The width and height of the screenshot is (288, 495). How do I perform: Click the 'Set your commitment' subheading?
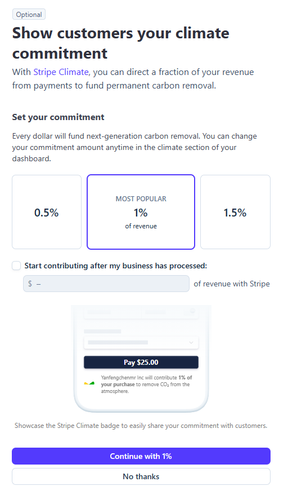point(58,117)
